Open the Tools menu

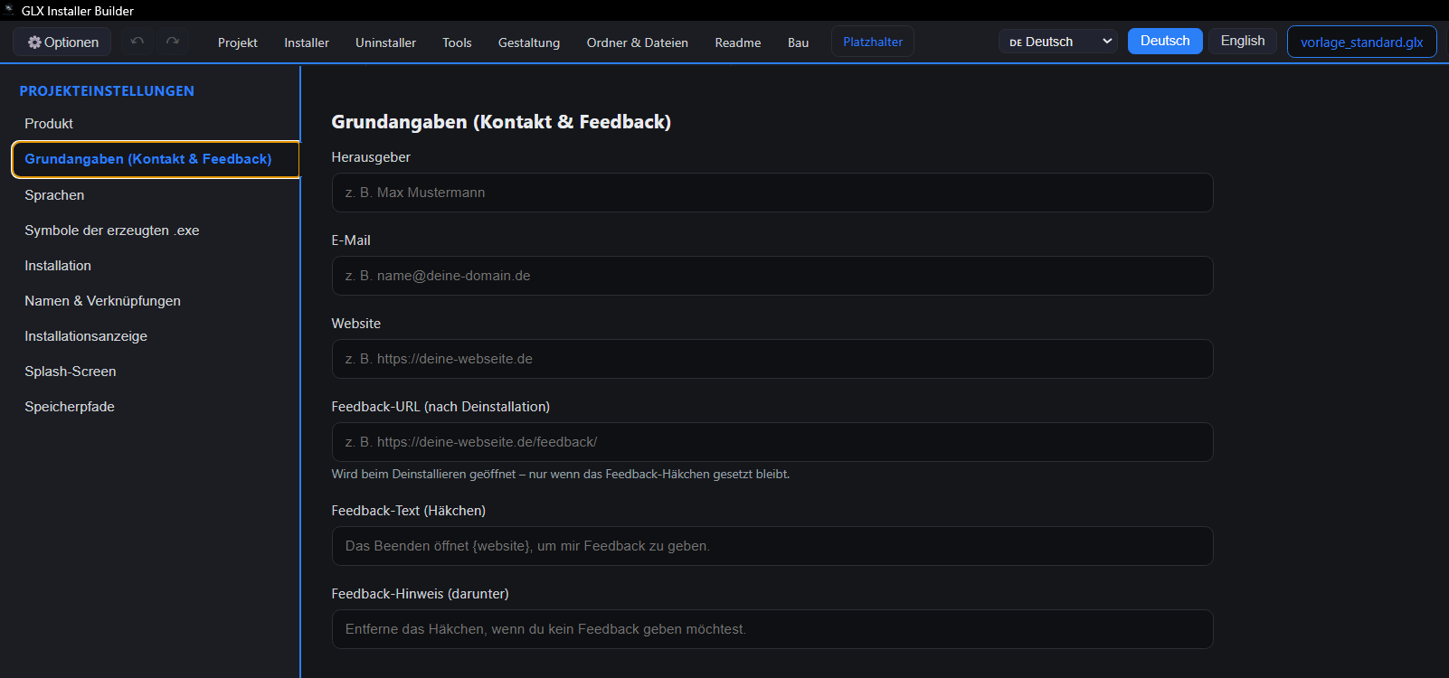pos(457,42)
